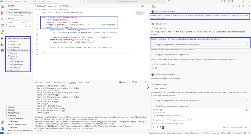Kill the terminal with trash icon
The height and width of the screenshot is (136, 251).
click(136, 82)
